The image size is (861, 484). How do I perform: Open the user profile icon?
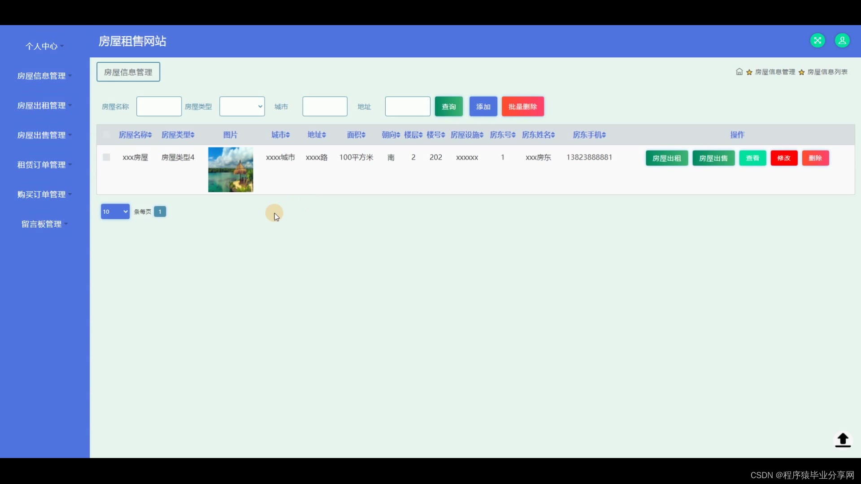point(842,41)
